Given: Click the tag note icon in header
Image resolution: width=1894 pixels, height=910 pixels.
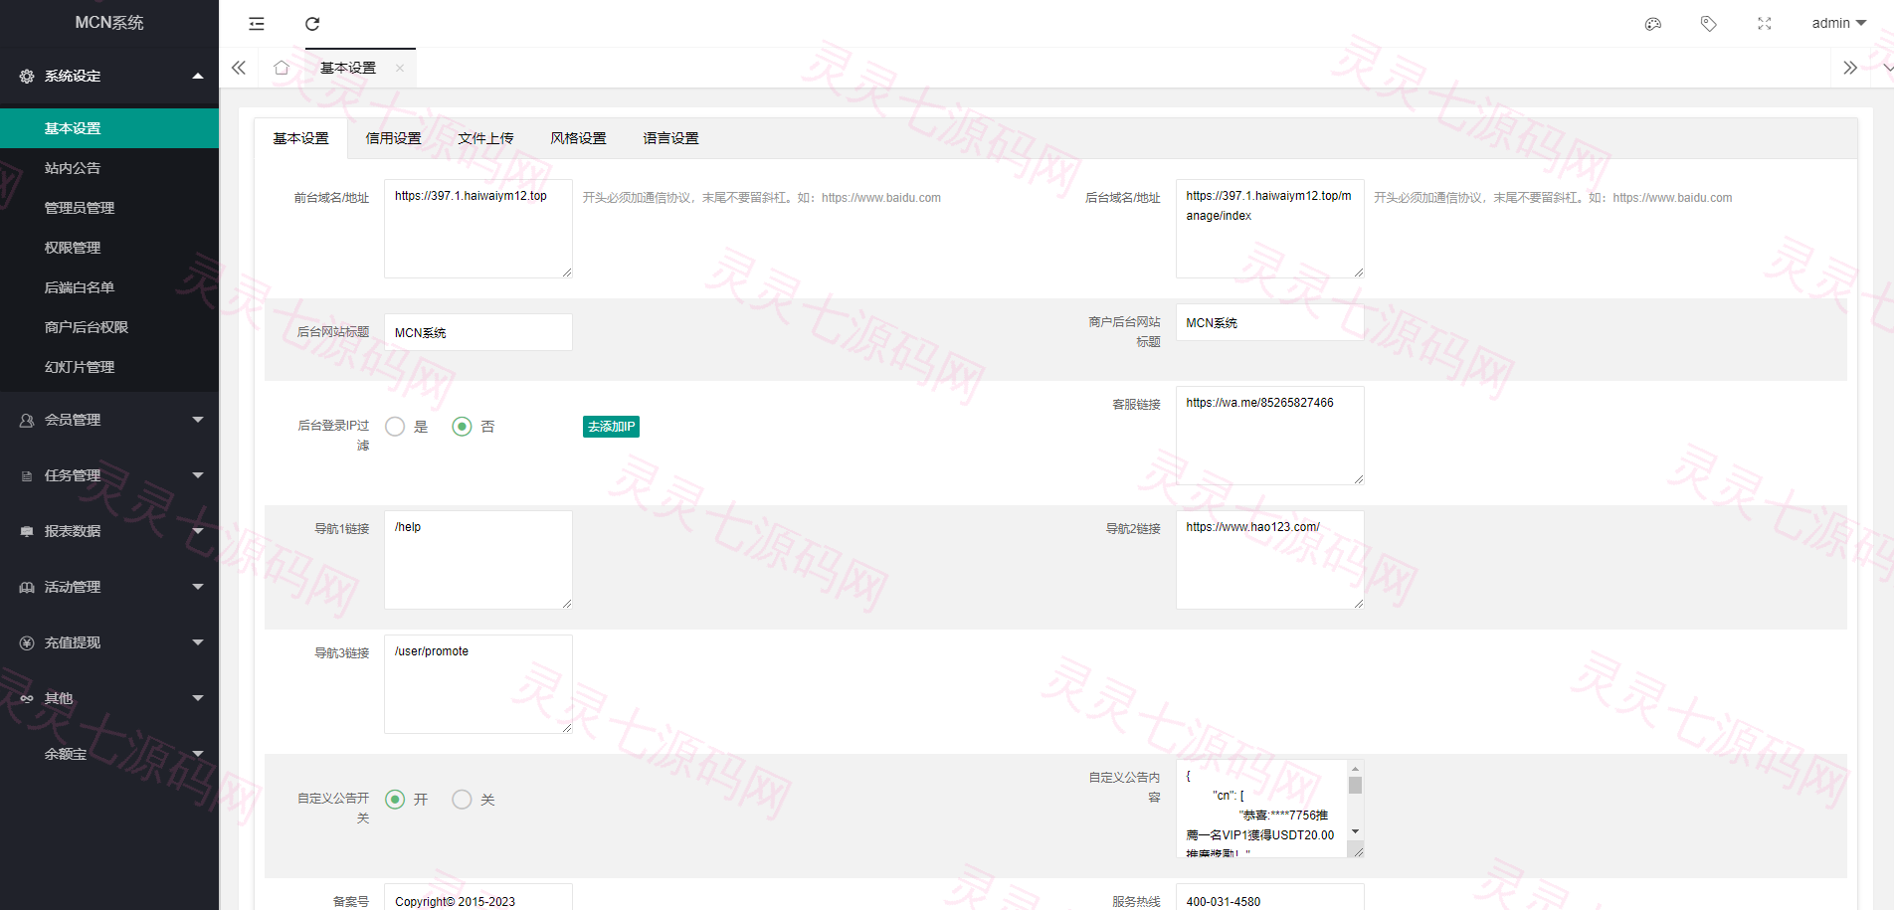Looking at the screenshot, I should [x=1709, y=24].
